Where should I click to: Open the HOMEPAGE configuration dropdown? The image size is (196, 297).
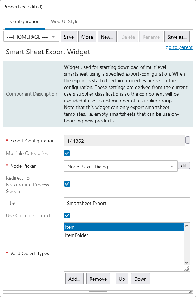click(31, 37)
